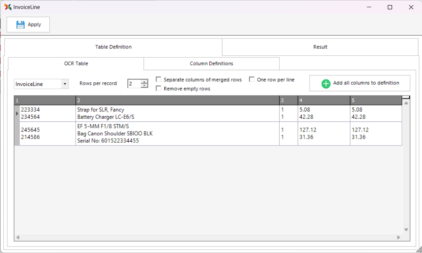Maximize the InvoiceLine window

point(390,7)
